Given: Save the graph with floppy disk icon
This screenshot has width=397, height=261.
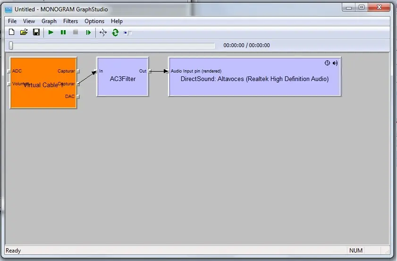Looking at the screenshot, I should [x=36, y=33].
